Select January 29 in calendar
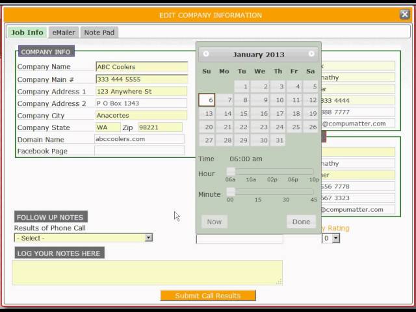The height and width of the screenshot is (312, 416). coord(242,140)
